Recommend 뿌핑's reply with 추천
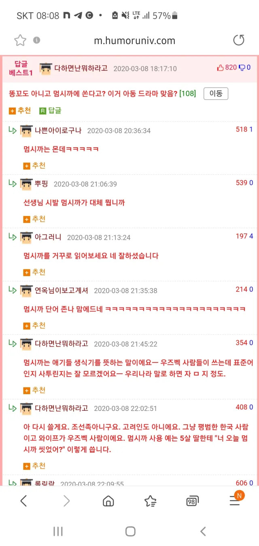 (x=34, y=219)
